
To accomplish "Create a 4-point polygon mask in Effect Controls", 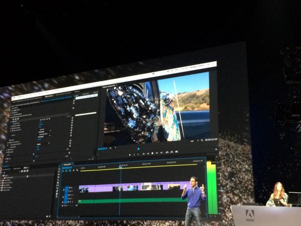I will (x=16, y=119).
